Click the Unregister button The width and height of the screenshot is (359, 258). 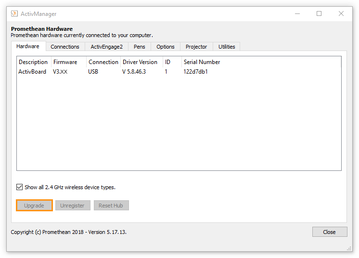[73, 206]
